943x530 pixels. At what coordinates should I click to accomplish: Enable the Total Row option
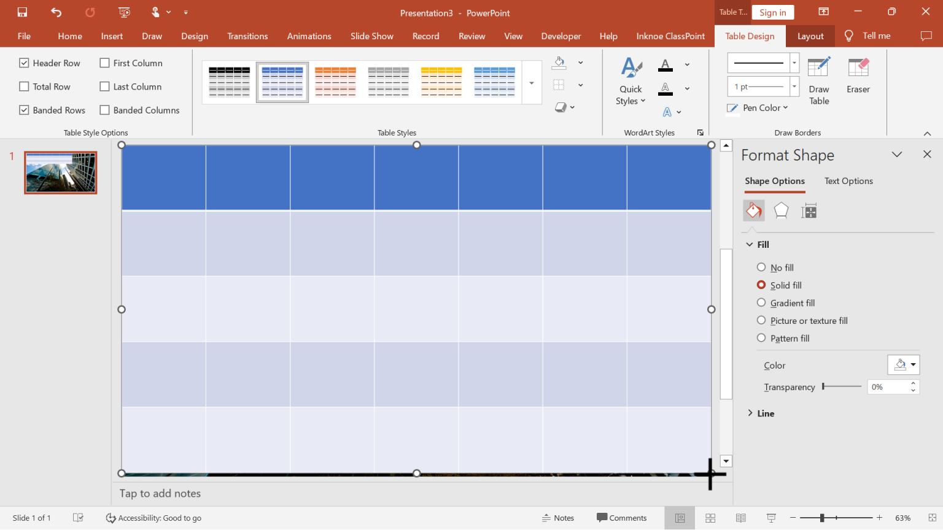(24, 86)
